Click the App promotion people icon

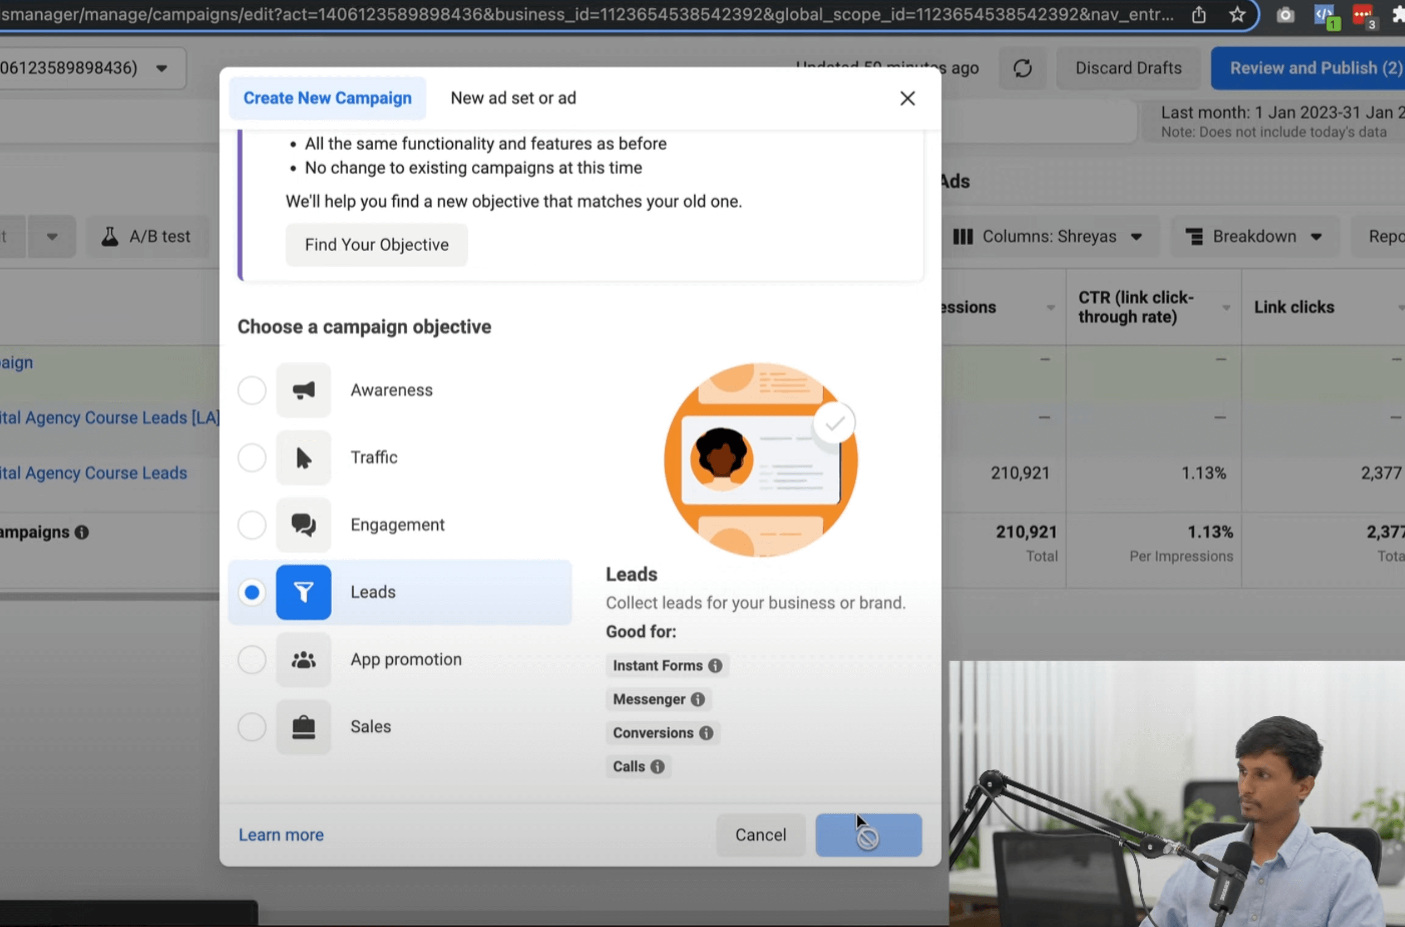[303, 660]
